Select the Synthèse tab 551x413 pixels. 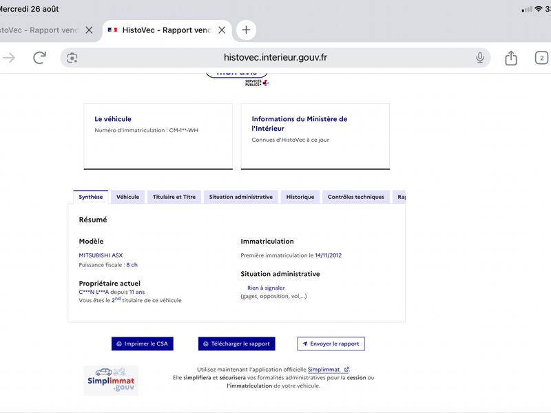click(x=91, y=197)
